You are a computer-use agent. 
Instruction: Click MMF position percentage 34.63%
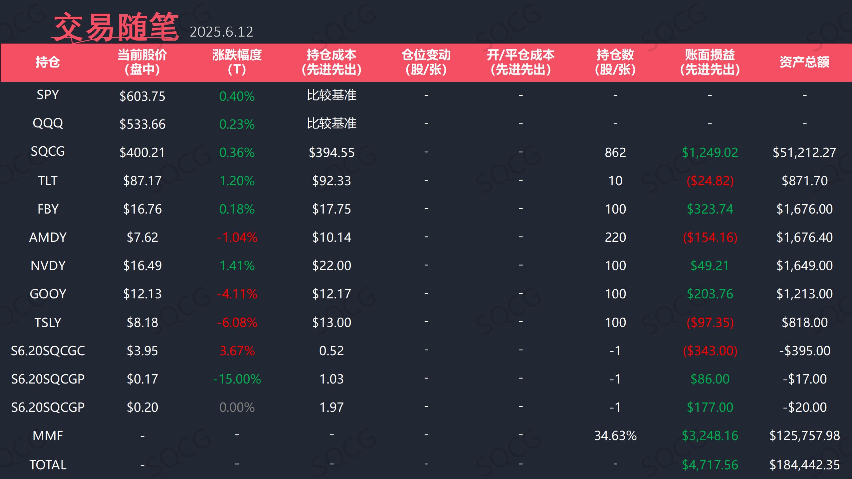[615, 436]
